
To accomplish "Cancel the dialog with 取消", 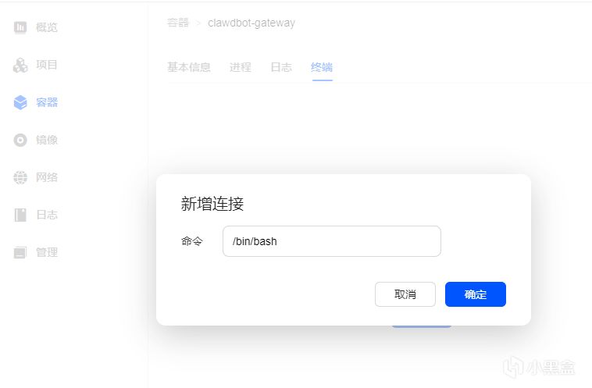I will (405, 294).
